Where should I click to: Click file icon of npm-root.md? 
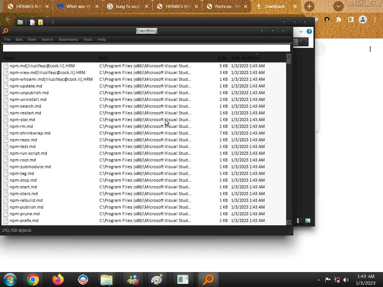pos(6,160)
